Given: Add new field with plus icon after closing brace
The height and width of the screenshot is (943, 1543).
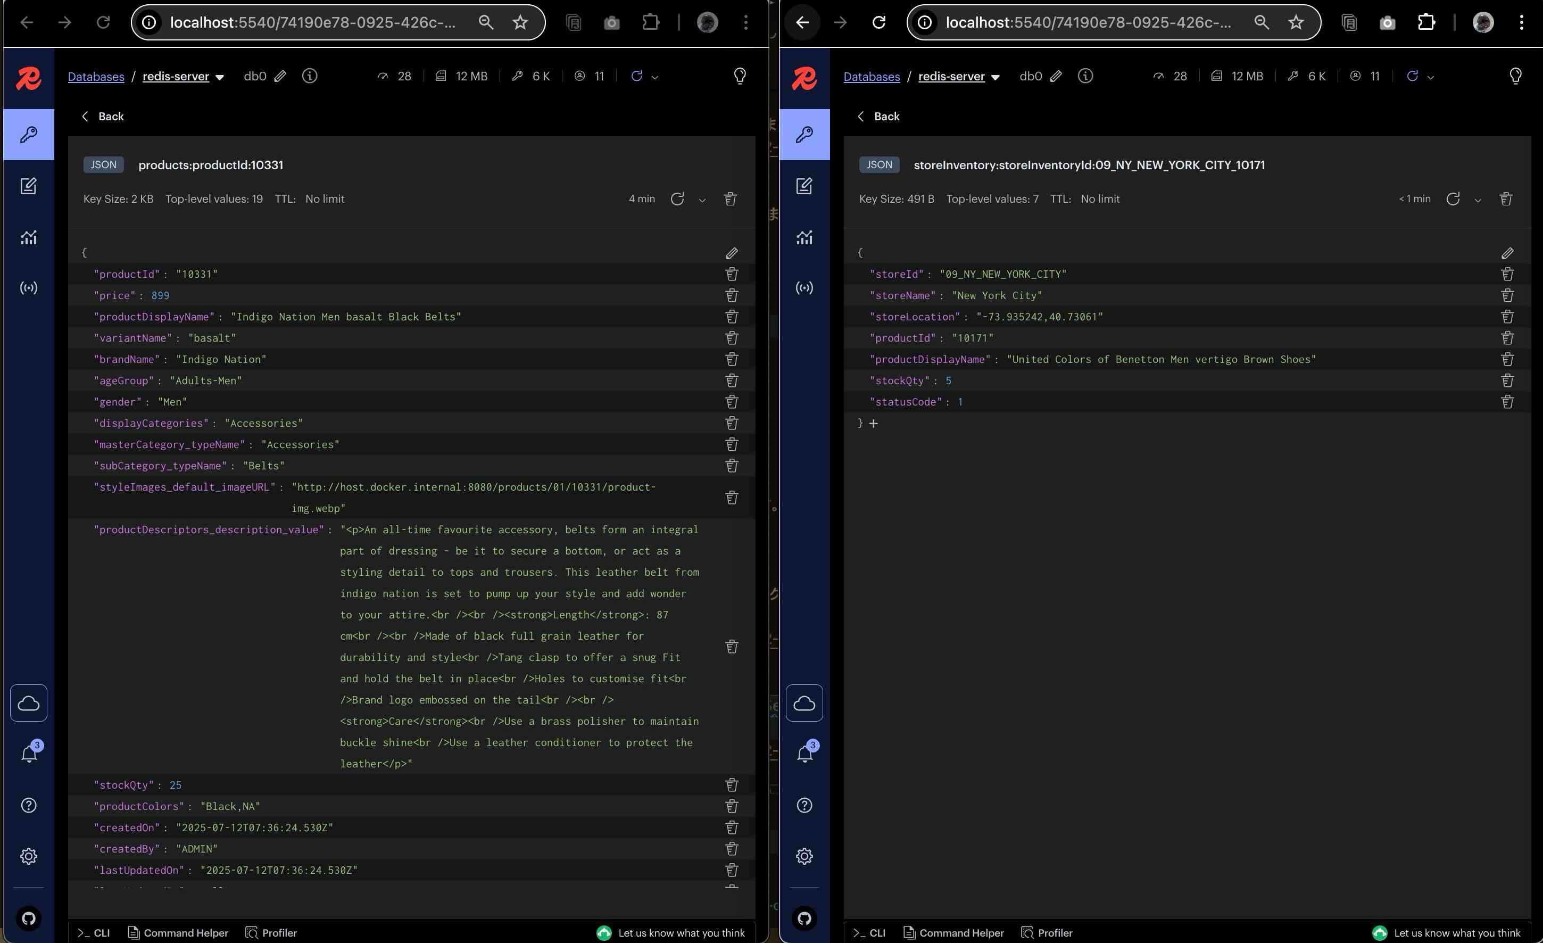Looking at the screenshot, I should [874, 424].
